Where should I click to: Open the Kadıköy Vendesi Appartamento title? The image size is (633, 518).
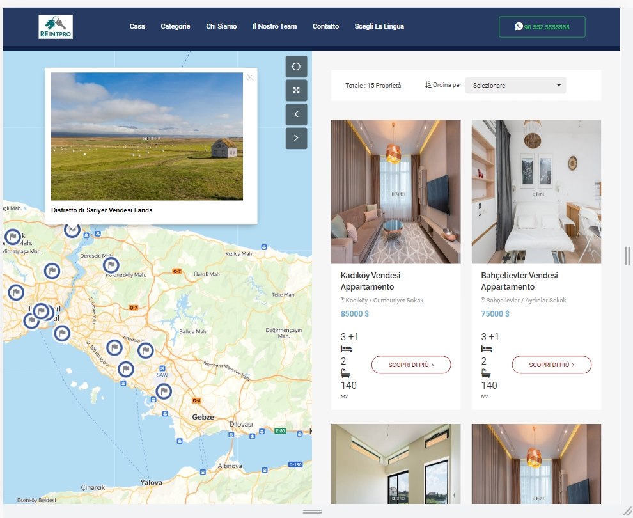370,281
